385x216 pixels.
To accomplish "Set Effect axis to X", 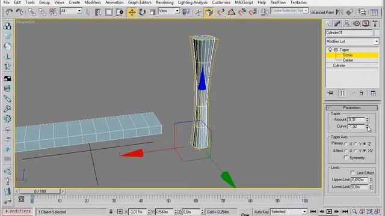I will [346, 151].
